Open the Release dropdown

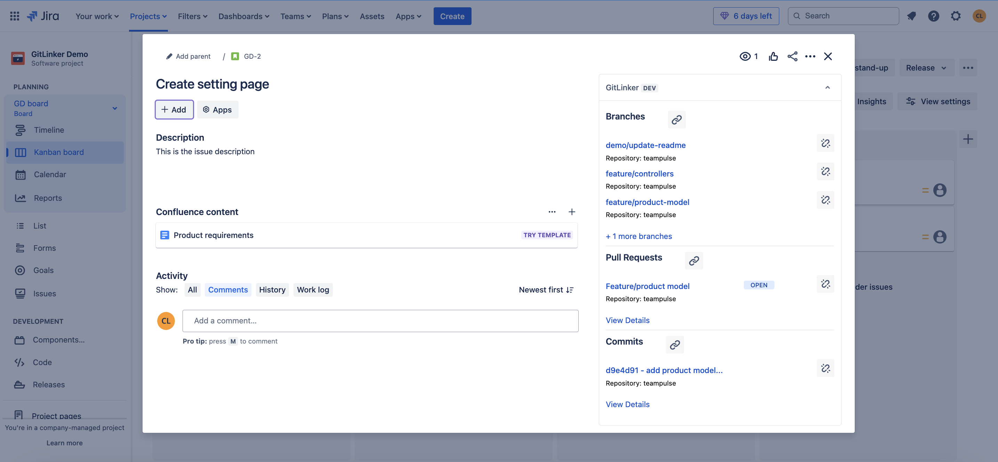click(x=926, y=67)
